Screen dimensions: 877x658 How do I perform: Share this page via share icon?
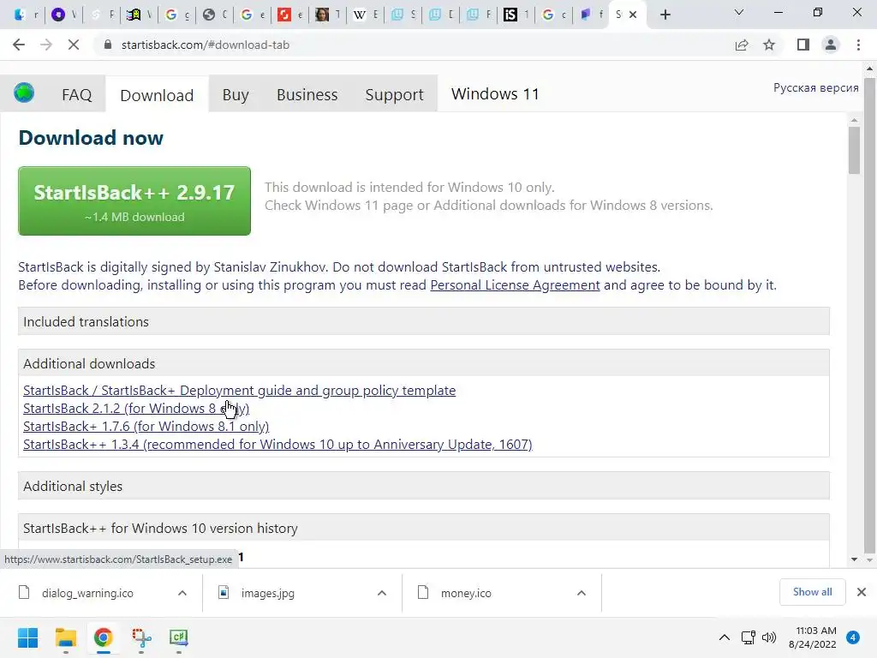742,45
